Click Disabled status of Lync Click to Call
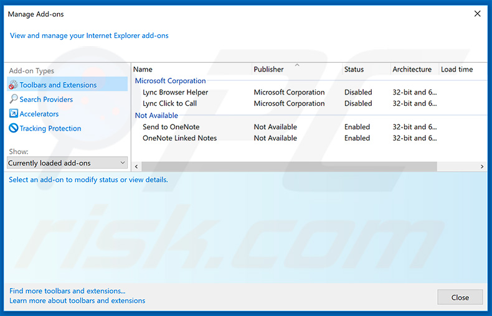Image resolution: width=492 pixels, height=316 pixels. click(x=358, y=103)
